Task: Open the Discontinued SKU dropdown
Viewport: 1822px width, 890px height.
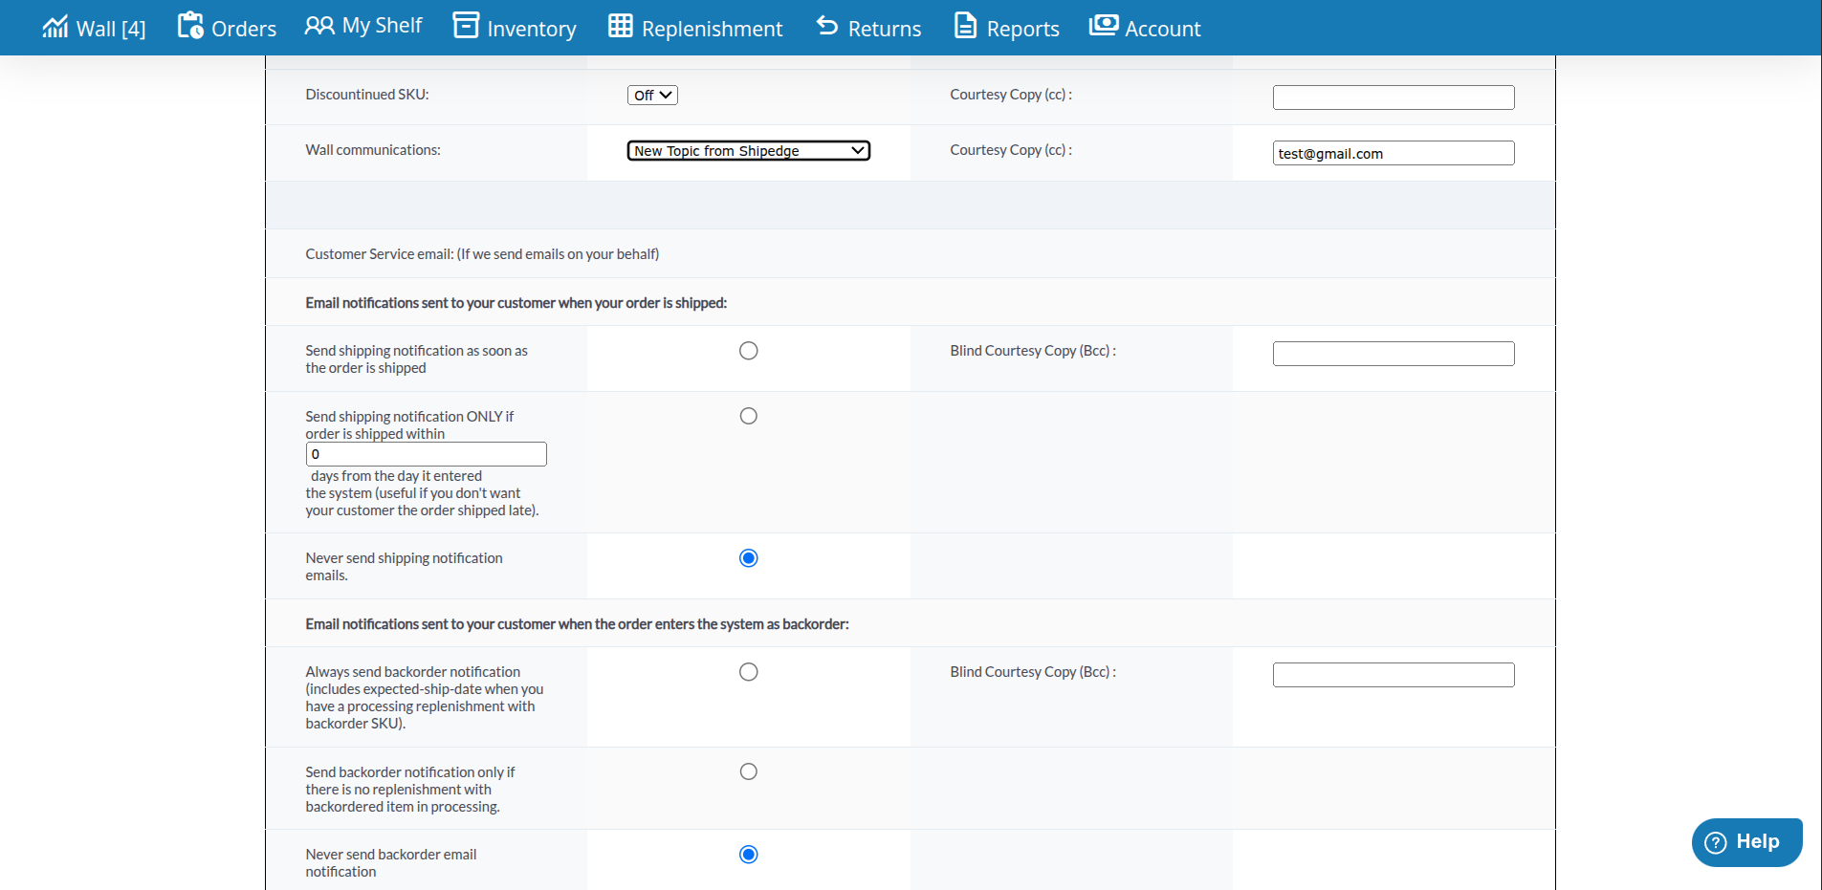Action: click(x=652, y=96)
